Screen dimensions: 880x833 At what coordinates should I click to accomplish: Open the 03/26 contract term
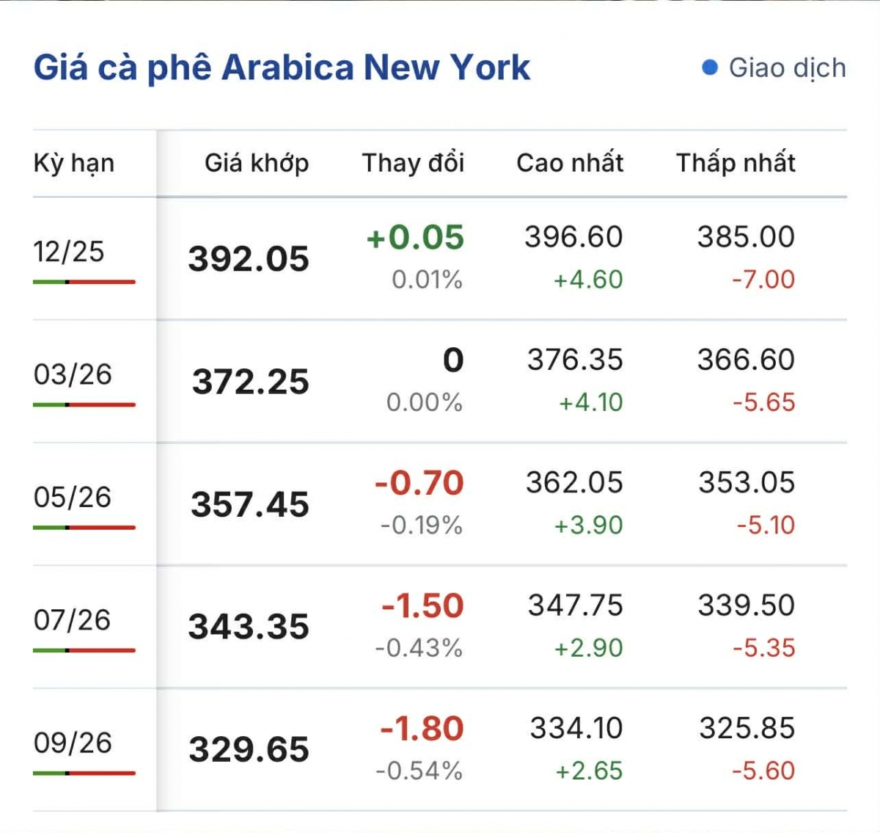coord(73,374)
